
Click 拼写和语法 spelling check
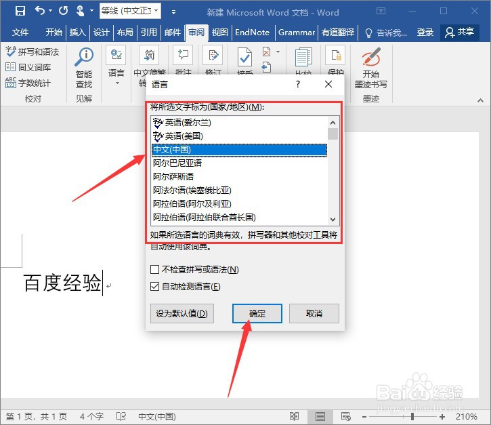(33, 52)
